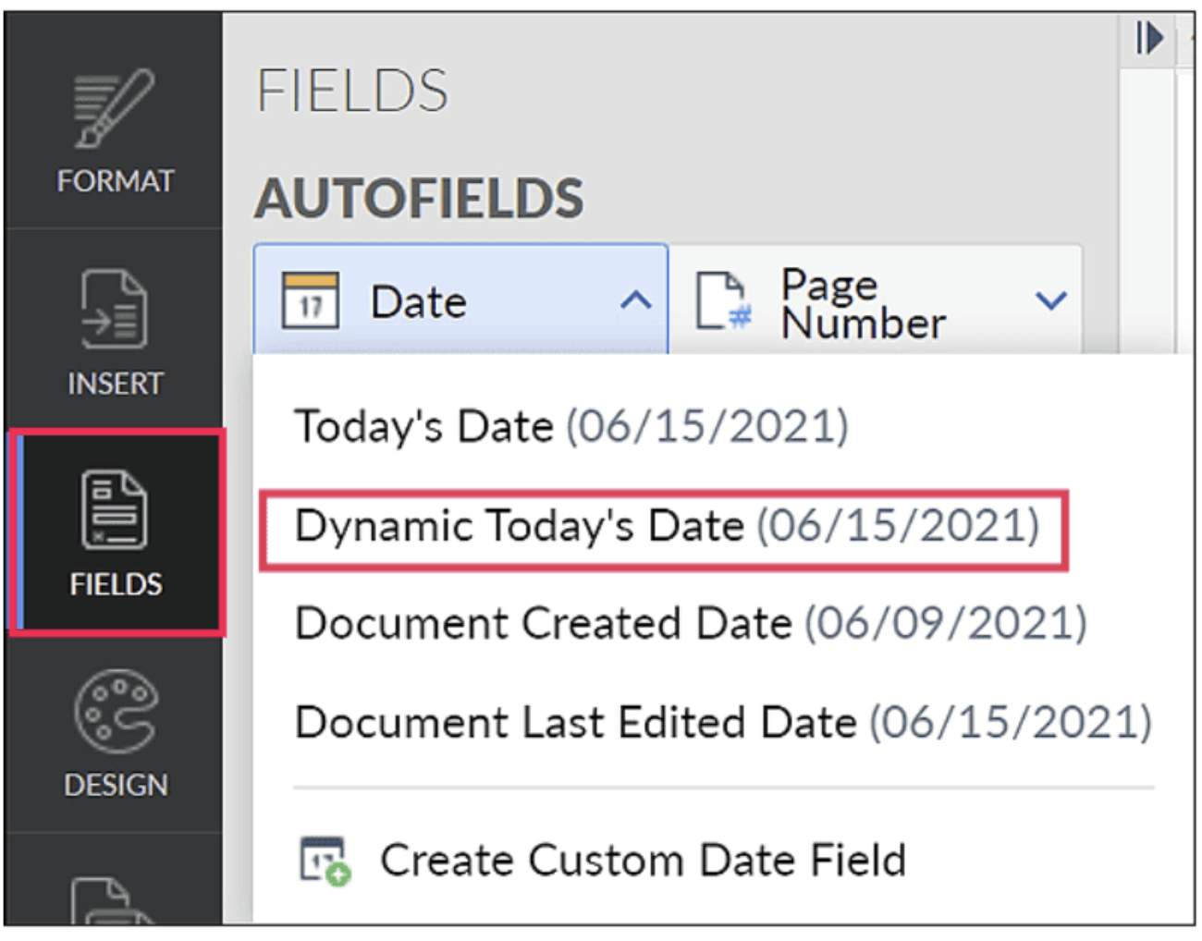Select Today's Date option
The image size is (1202, 941).
coord(570,427)
